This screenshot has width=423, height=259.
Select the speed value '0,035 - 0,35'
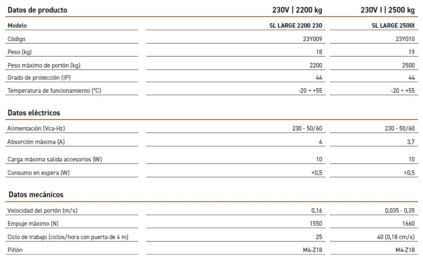click(x=400, y=211)
